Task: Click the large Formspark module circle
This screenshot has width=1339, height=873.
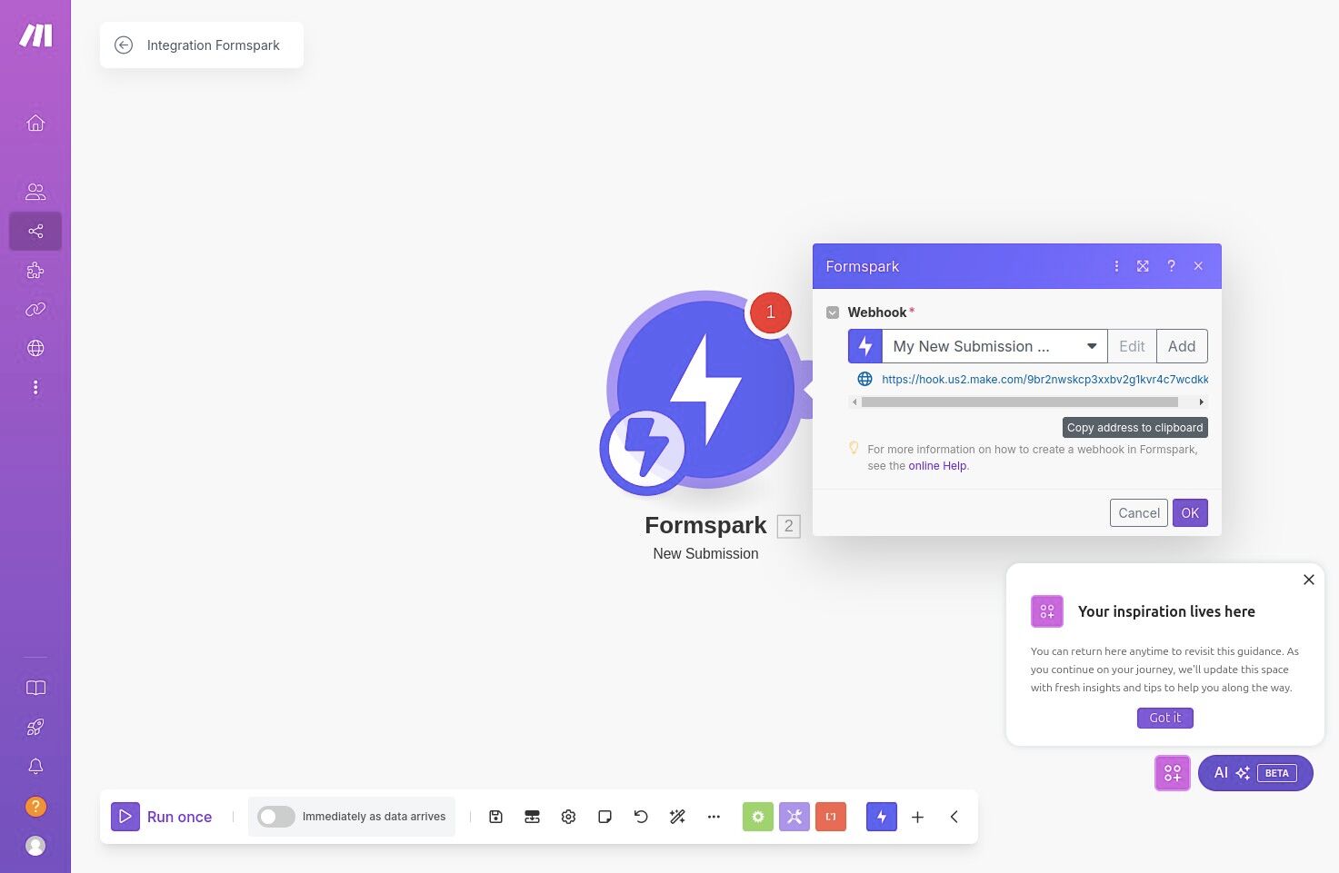Action: [x=705, y=389]
